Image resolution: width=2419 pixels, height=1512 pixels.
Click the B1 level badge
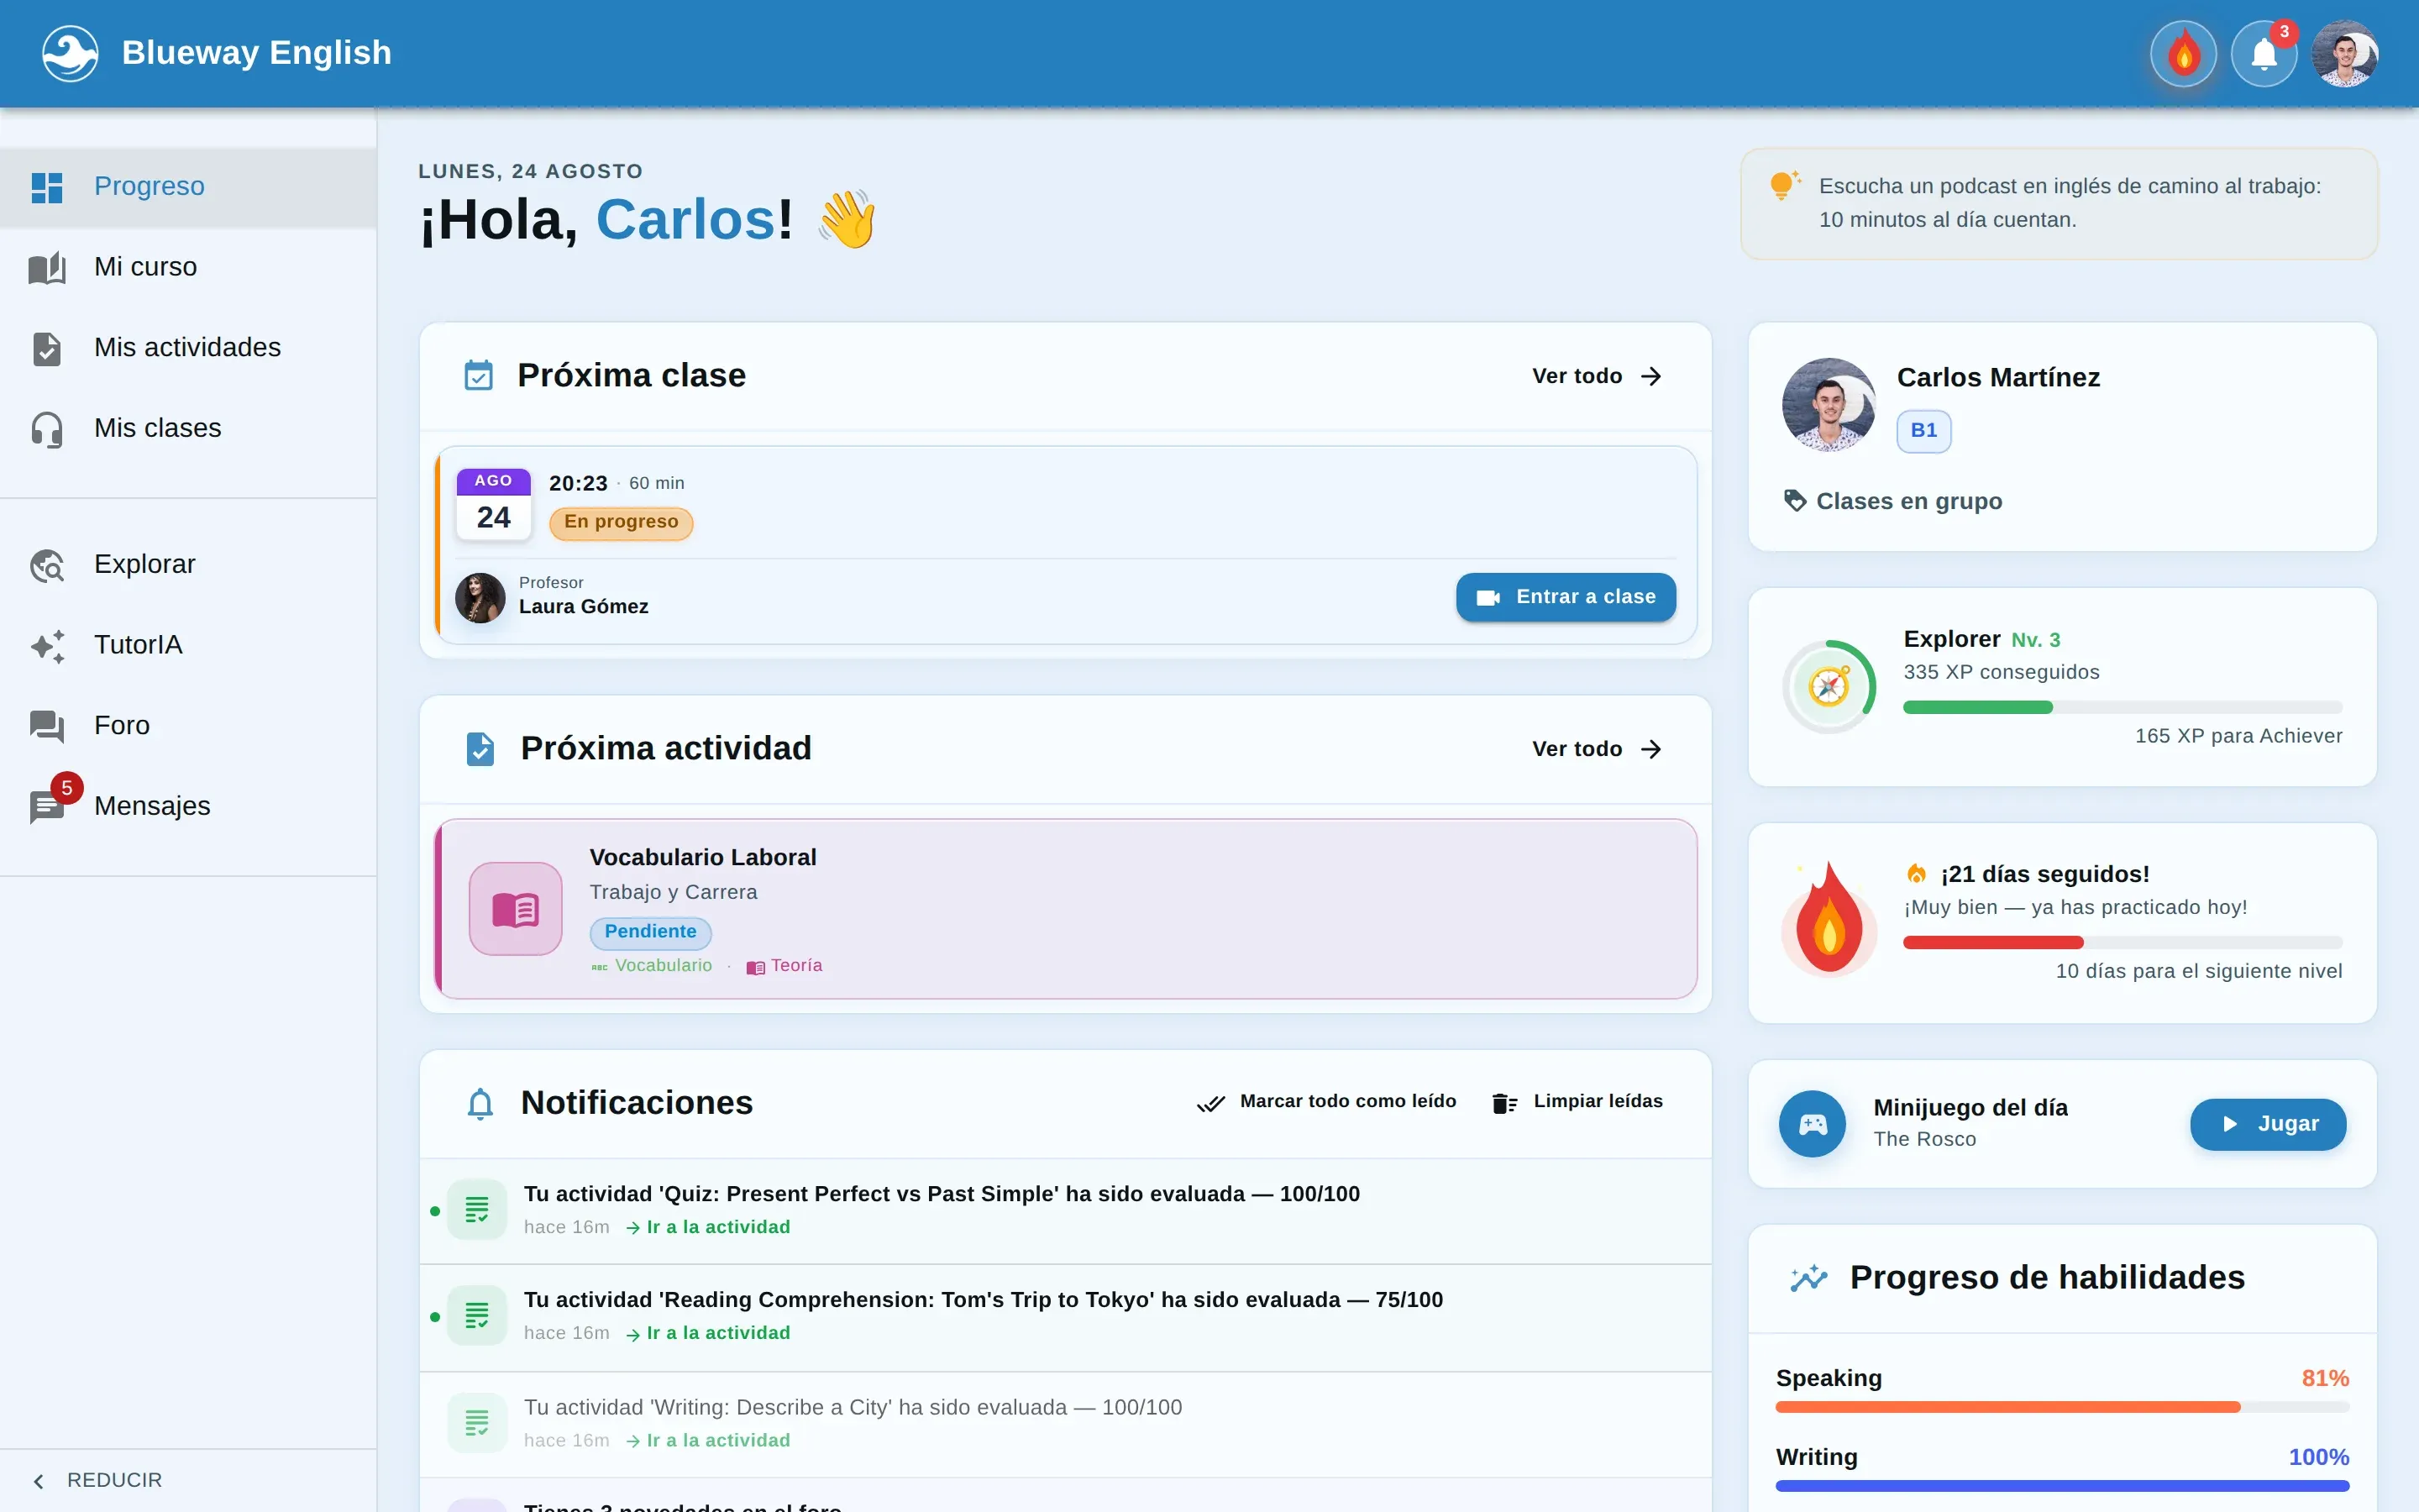click(x=1923, y=431)
